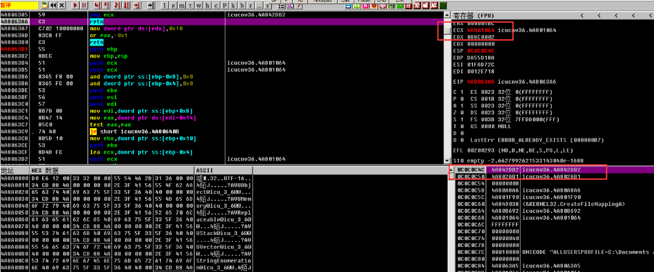Click the Open file toolbar icon
The height and width of the screenshot is (272, 654).
pos(44,5)
